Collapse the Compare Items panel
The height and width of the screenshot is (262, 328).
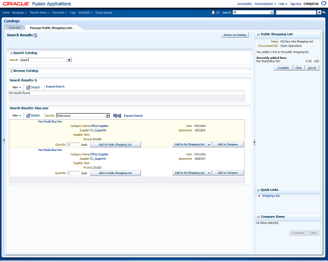point(258,217)
